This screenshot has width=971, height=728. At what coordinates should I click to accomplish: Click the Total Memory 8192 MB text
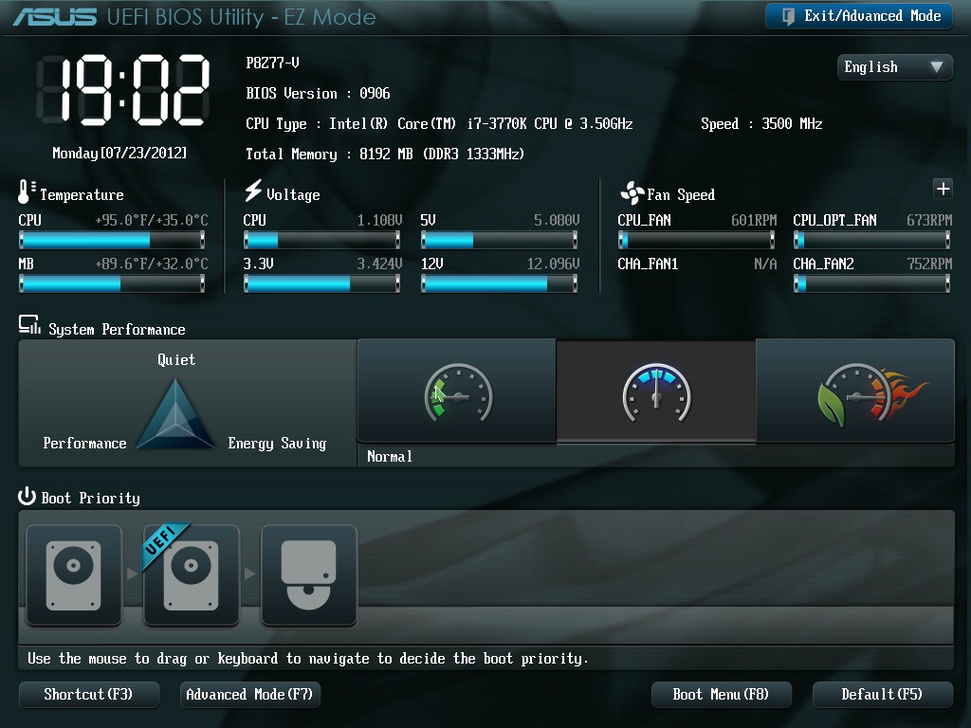385,155
